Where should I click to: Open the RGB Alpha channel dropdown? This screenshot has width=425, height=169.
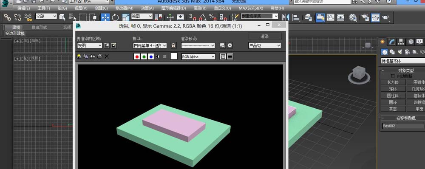coord(198,56)
